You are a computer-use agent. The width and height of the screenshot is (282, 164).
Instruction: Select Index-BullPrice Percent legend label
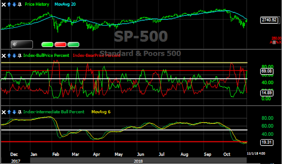pyautogui.click(x=46, y=56)
